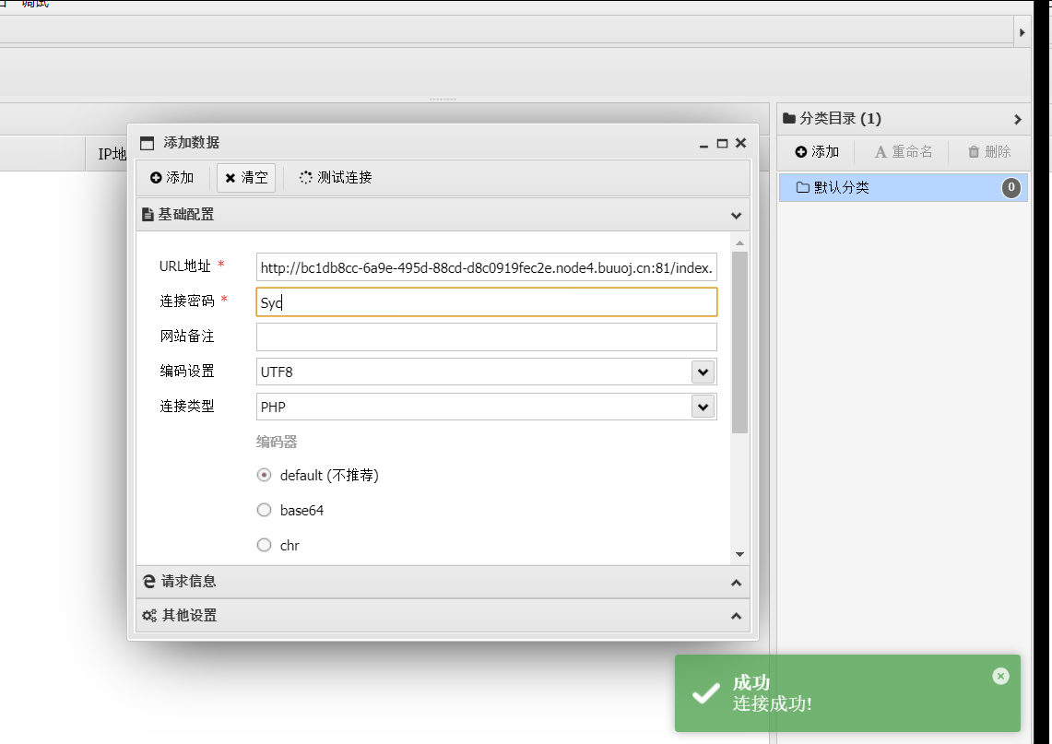The width and height of the screenshot is (1052, 744).
Task: Collapse the category directory panel arrow
Action: tap(1018, 120)
